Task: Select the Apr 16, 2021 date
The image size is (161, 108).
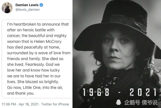Action: click(29, 104)
